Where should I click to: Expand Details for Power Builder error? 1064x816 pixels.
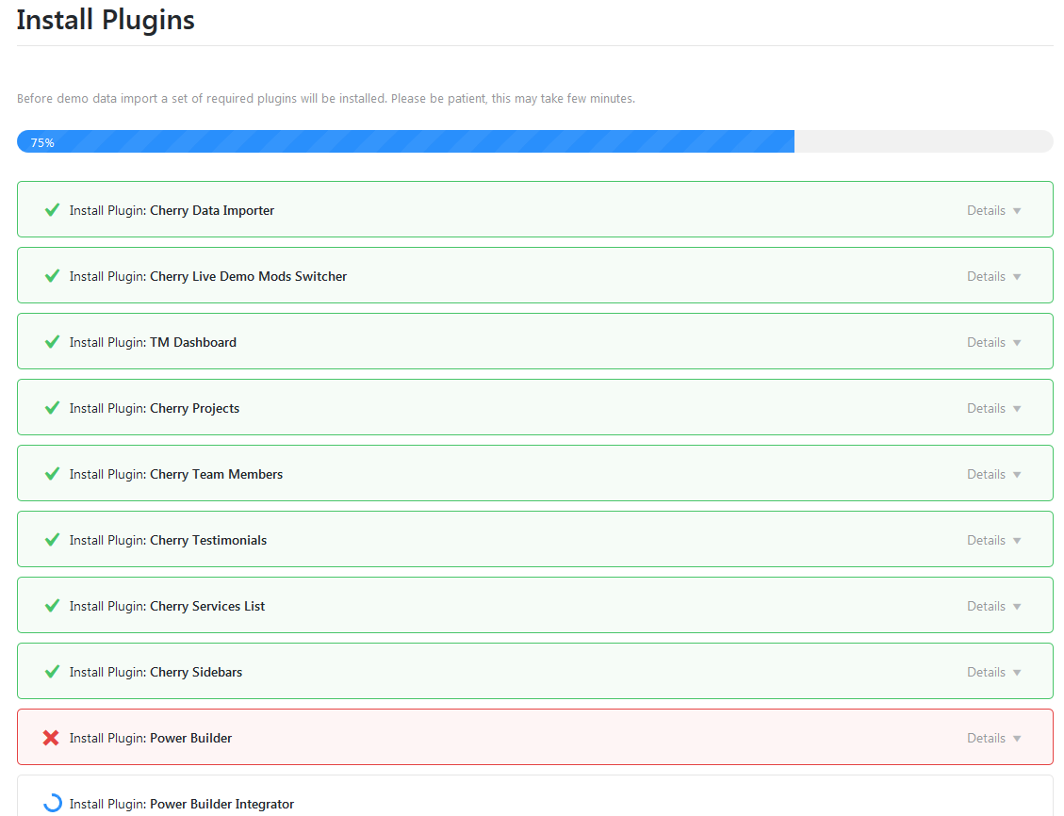[x=993, y=738]
